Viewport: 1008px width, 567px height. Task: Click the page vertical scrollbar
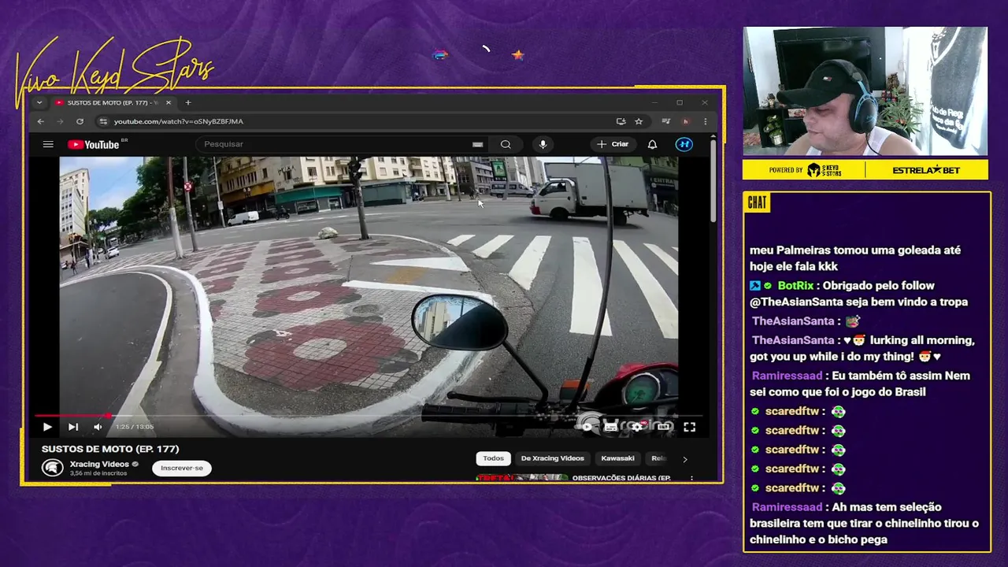pyautogui.click(x=713, y=181)
